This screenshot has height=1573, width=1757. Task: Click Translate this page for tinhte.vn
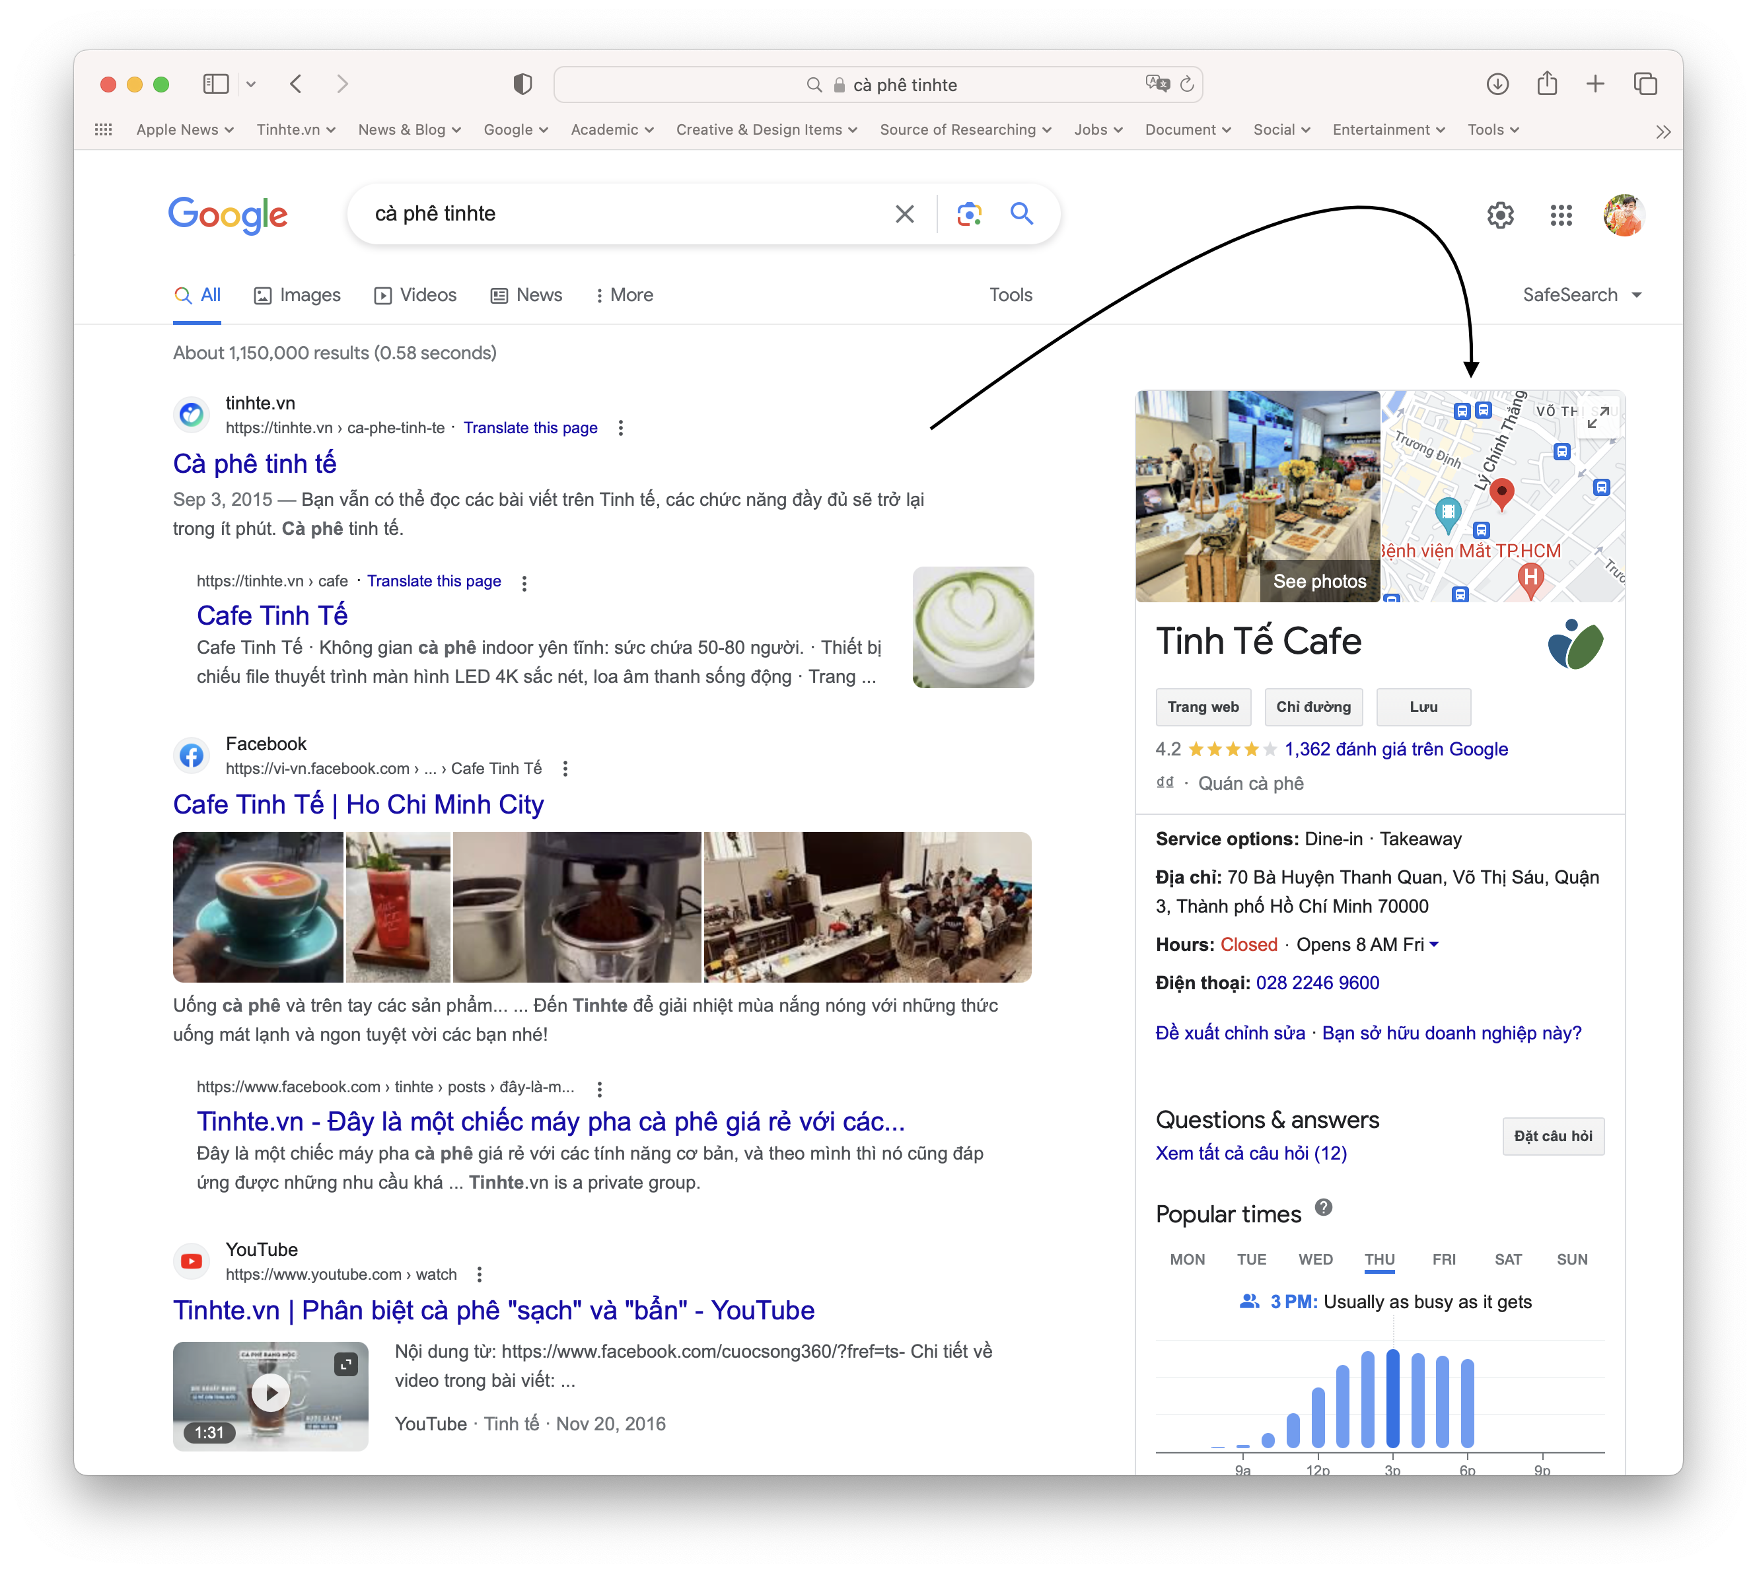pos(530,428)
